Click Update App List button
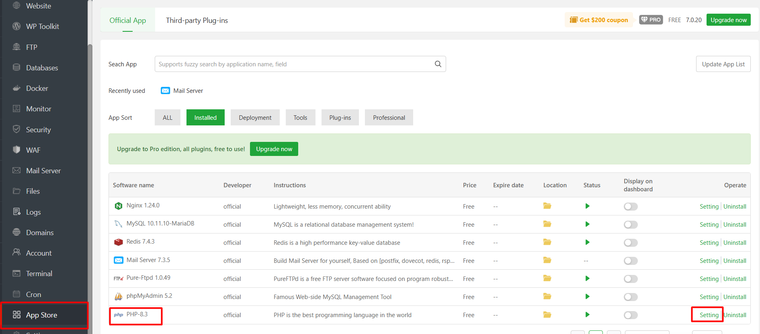This screenshot has height=334, width=760. 723,64
